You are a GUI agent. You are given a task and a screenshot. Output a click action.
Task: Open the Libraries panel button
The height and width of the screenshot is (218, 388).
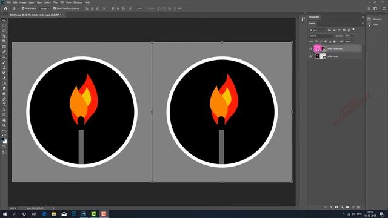click(375, 19)
